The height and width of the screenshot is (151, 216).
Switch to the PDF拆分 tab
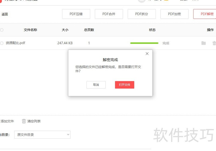click(x=141, y=14)
